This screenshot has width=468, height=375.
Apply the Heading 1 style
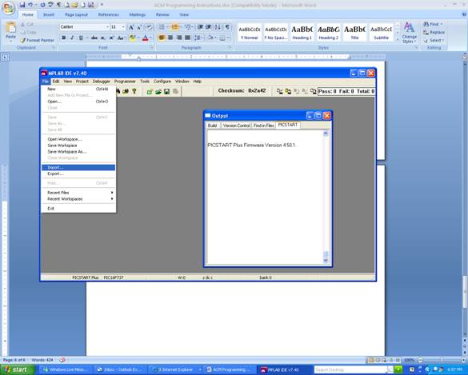click(x=302, y=33)
